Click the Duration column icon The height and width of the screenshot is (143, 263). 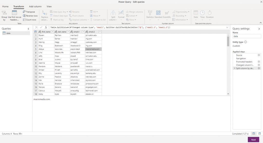point(210,13)
